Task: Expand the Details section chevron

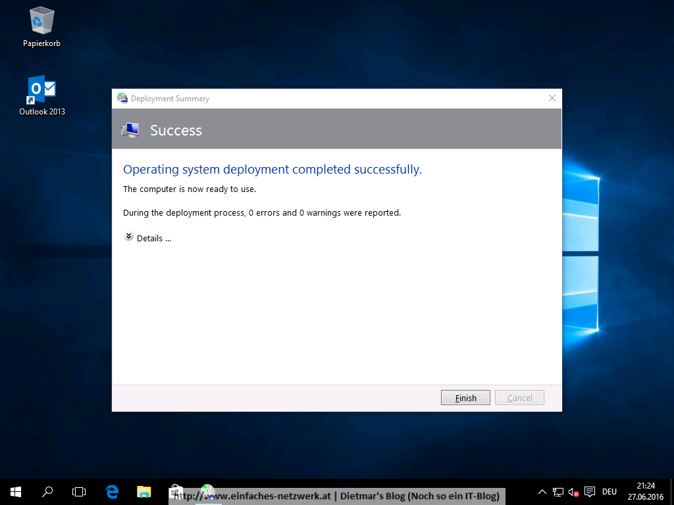Action: point(128,236)
